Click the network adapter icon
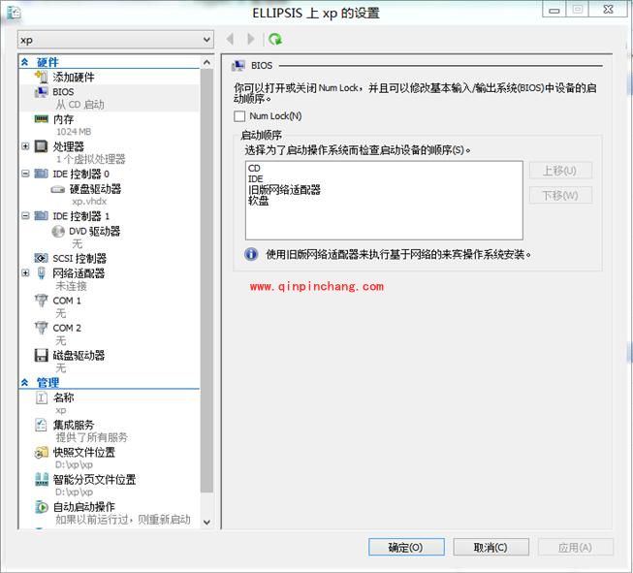Viewport: 633px width, 573px height. coord(41,273)
